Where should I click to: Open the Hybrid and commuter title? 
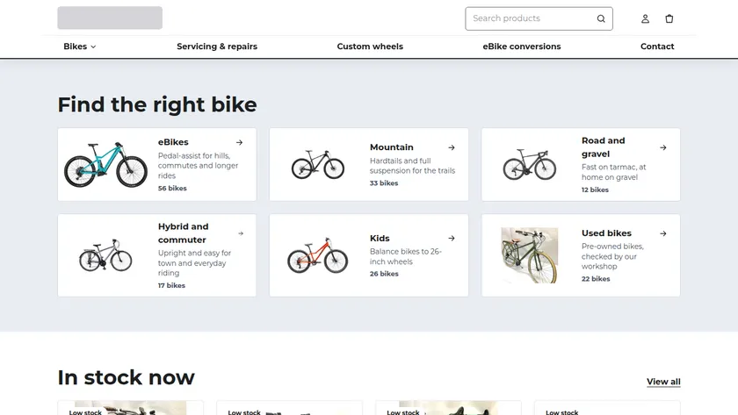[x=183, y=233]
